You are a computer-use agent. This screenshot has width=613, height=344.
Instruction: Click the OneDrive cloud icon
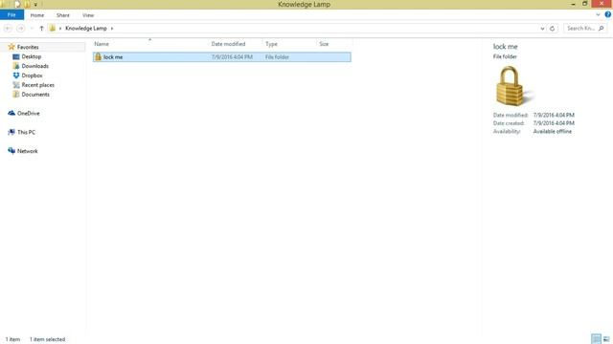(11, 113)
